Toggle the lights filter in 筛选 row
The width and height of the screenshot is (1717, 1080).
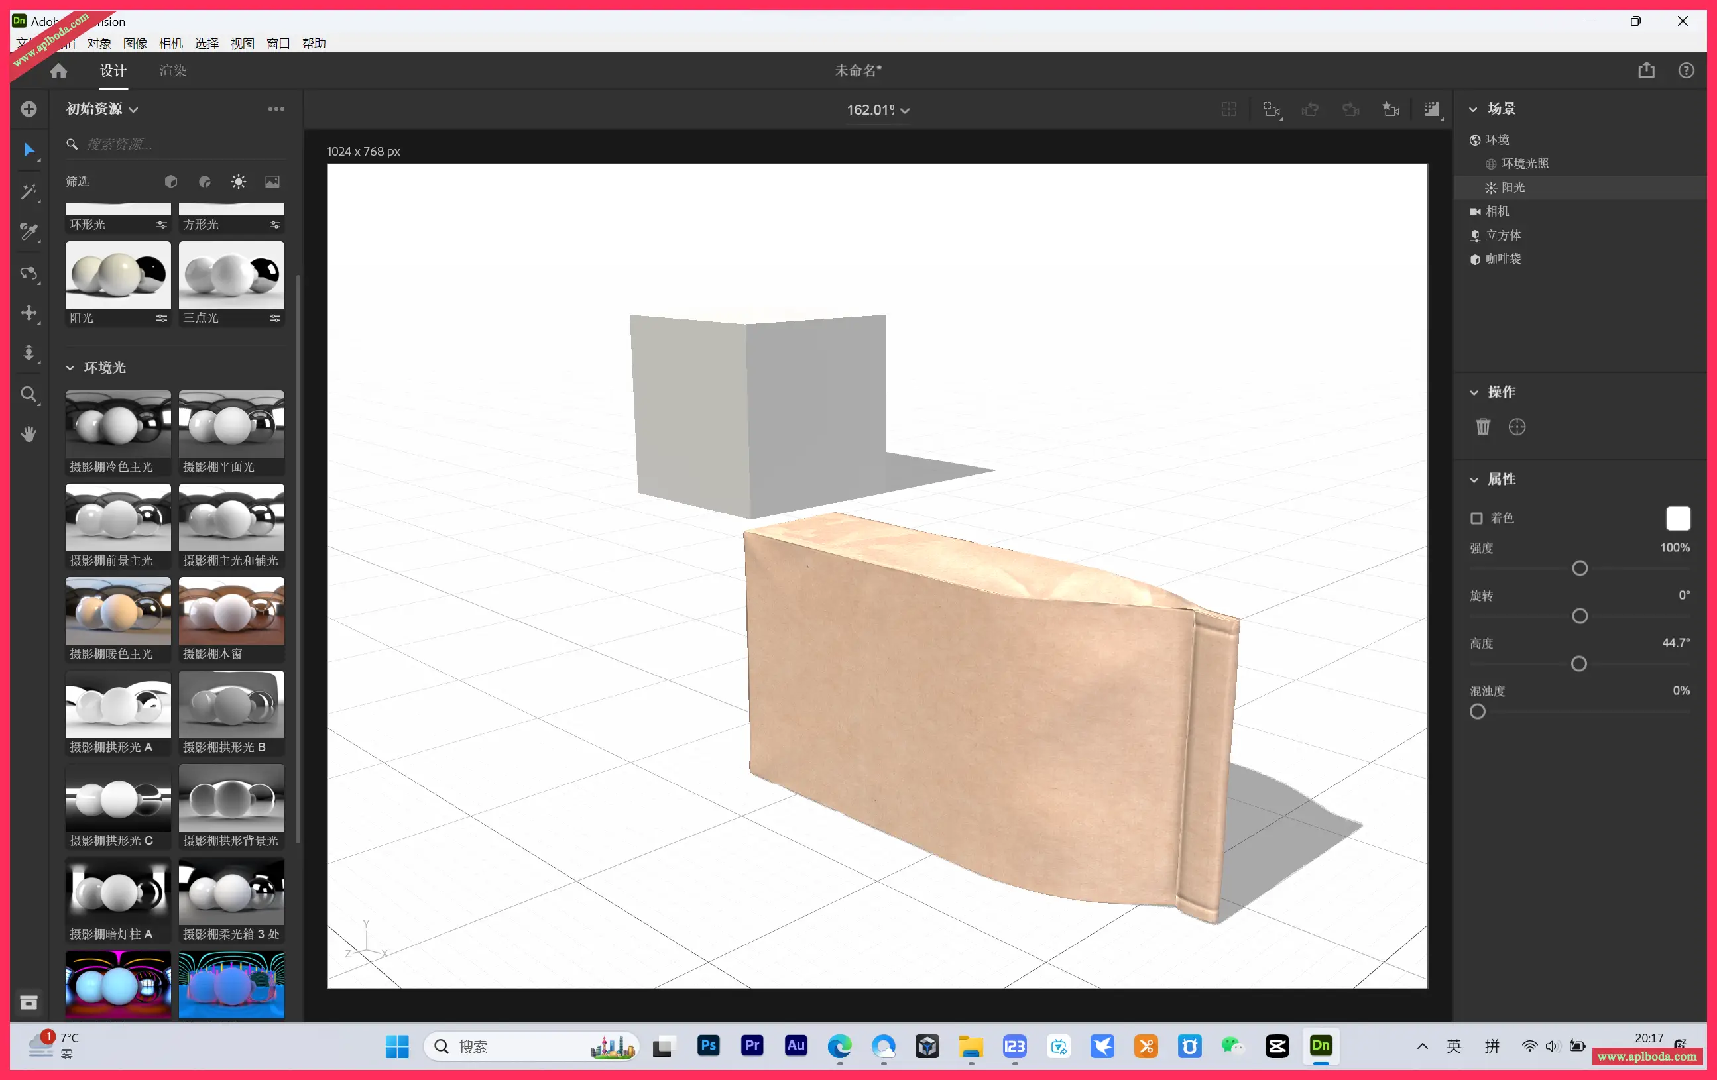(238, 181)
